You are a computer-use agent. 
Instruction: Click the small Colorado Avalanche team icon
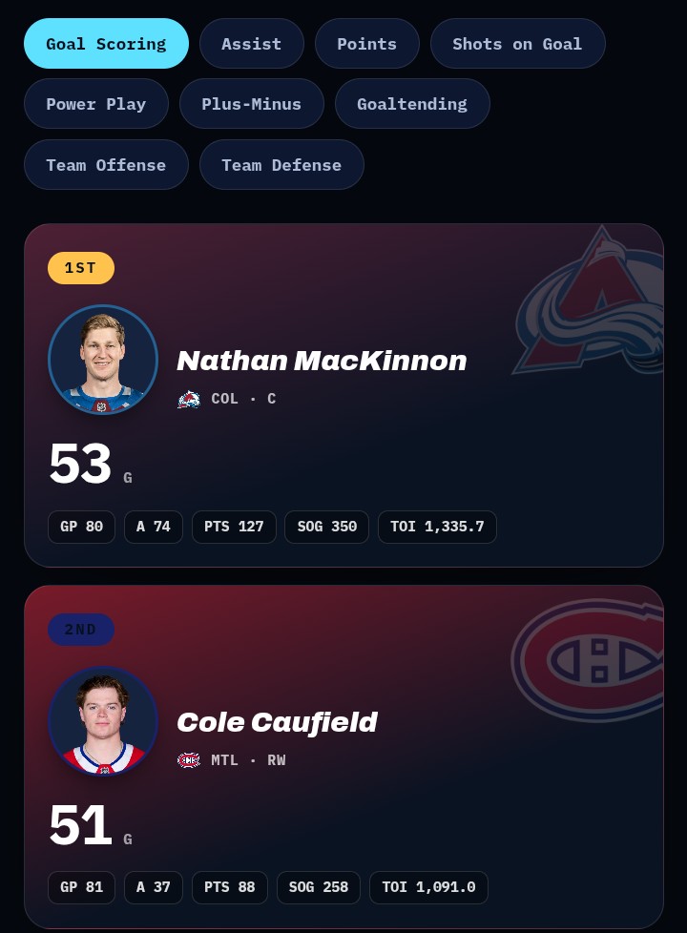pos(189,400)
